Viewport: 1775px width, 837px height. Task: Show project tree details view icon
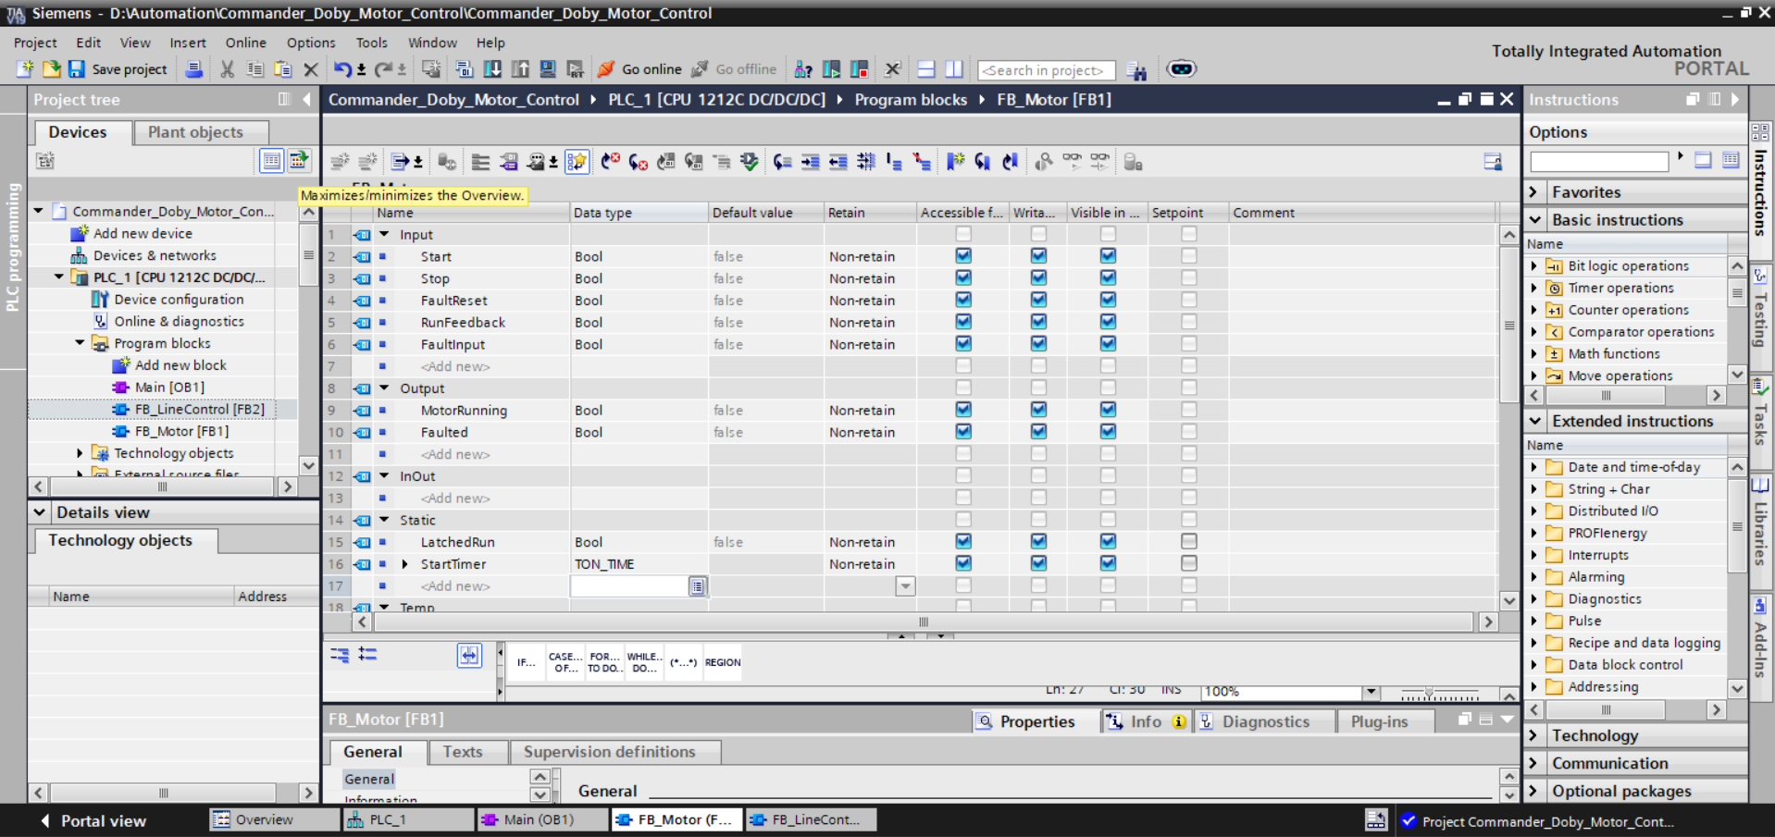(x=271, y=161)
